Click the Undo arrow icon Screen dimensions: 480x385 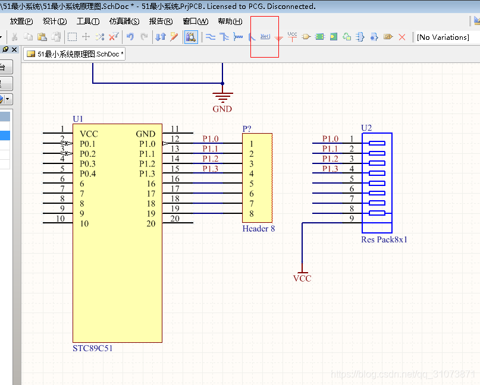[x=130, y=37]
